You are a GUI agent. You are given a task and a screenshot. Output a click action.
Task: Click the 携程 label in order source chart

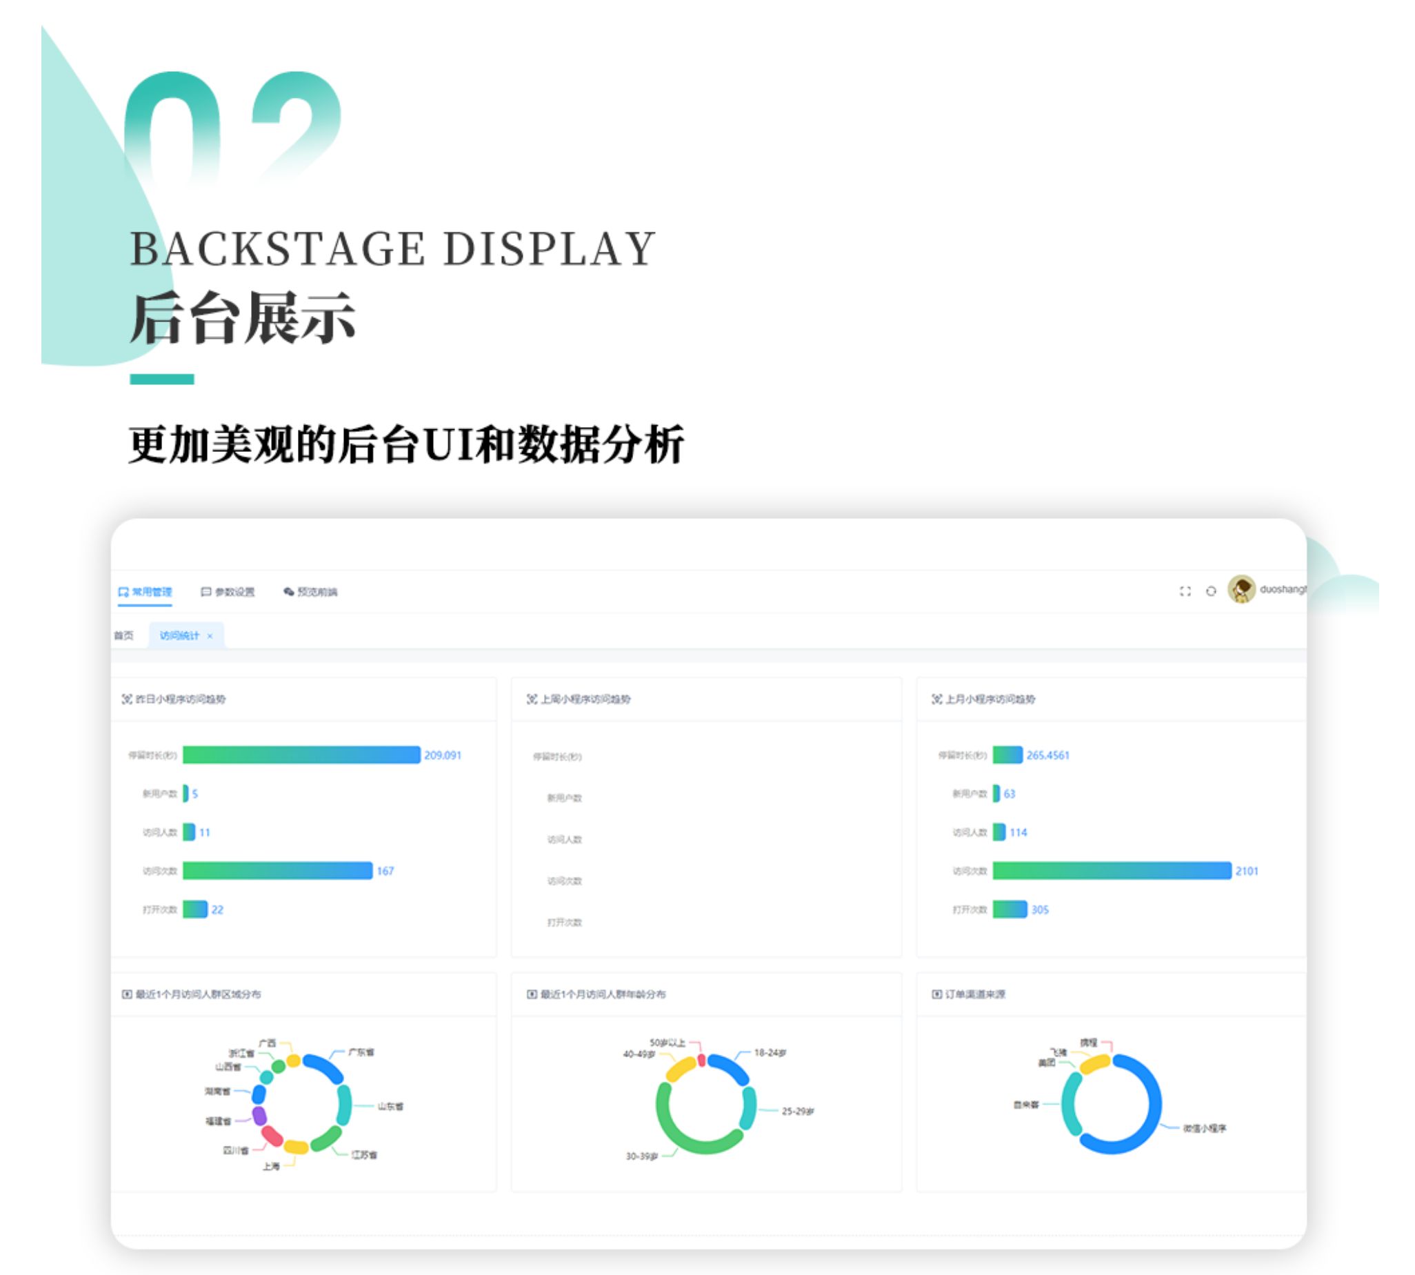1088,1042
